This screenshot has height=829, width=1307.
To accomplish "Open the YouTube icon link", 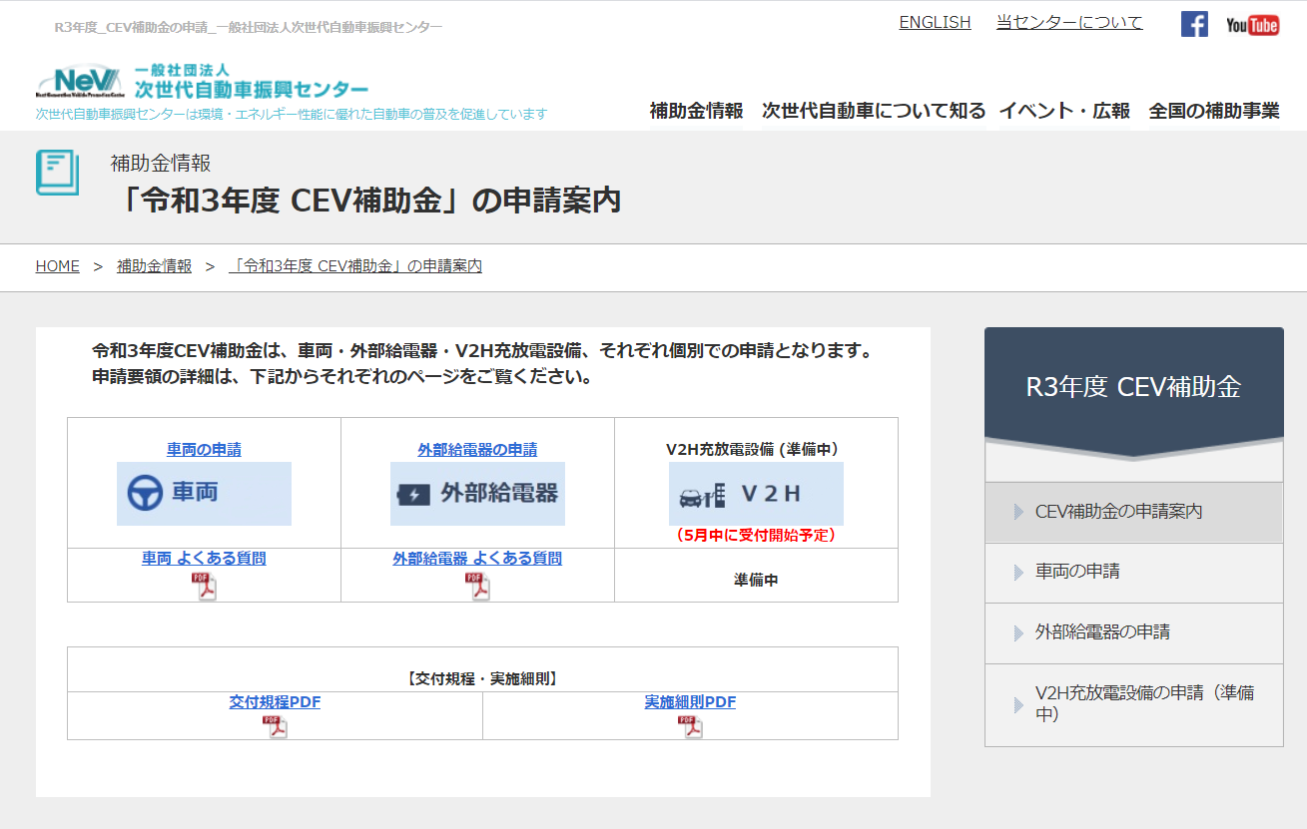I will point(1253,25).
